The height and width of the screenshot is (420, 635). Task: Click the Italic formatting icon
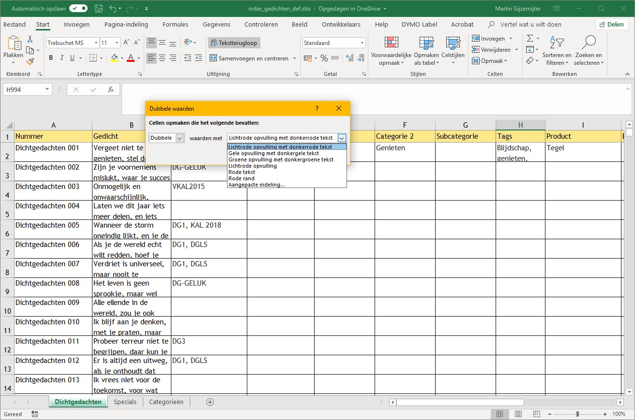click(x=62, y=58)
